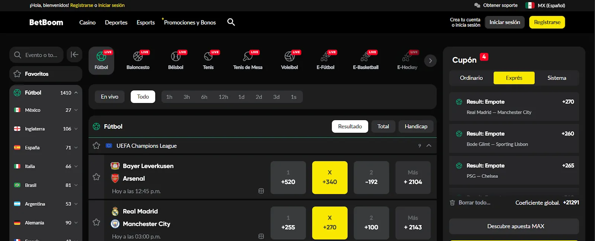The width and height of the screenshot is (595, 241).
Task: Select 1 +255 odds for Real Madrid
Action: click(288, 223)
